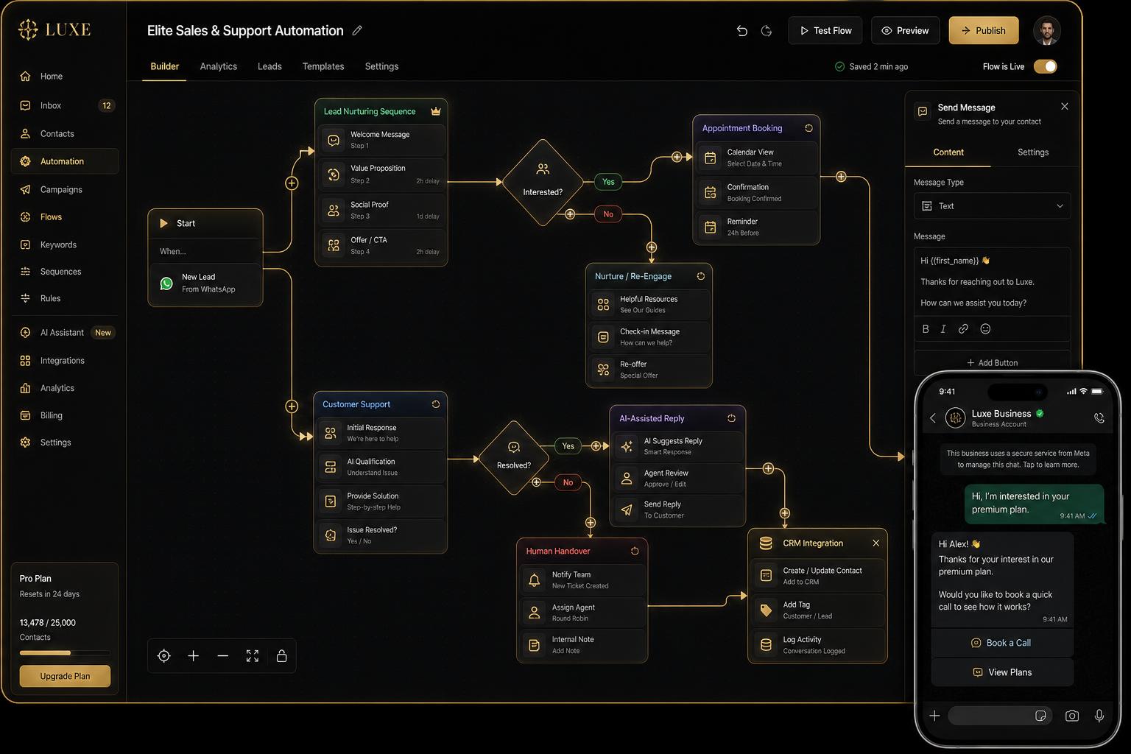Viewport: 1131px width, 754px height.
Task: Open the Settings tab in Send Message
Action: click(1033, 152)
